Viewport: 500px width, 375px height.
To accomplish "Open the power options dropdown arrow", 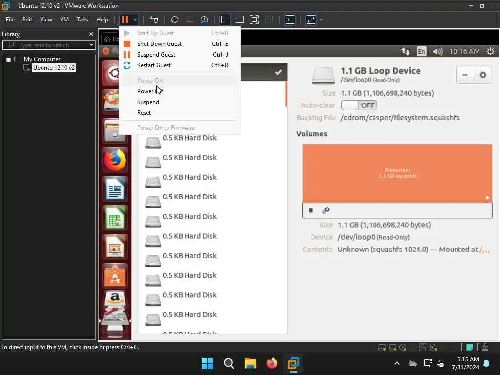I will tap(135, 20).
